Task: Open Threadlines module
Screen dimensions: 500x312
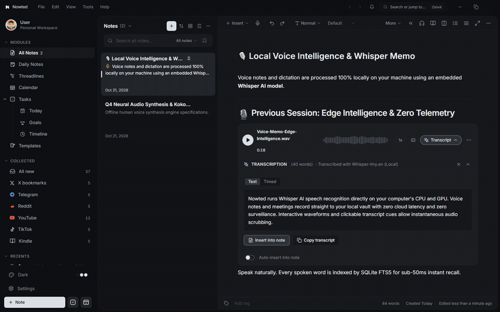Action: (31, 76)
